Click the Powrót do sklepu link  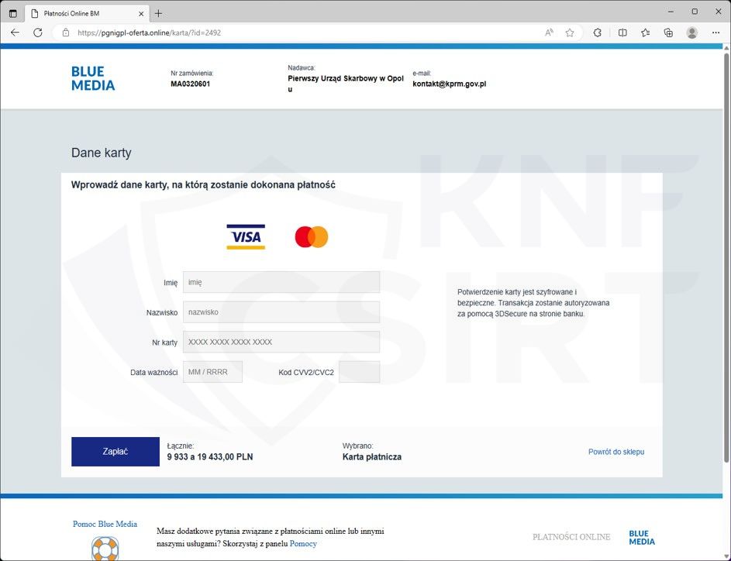[615, 452]
